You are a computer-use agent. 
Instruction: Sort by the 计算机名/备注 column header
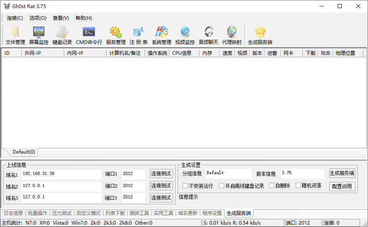[126, 53]
